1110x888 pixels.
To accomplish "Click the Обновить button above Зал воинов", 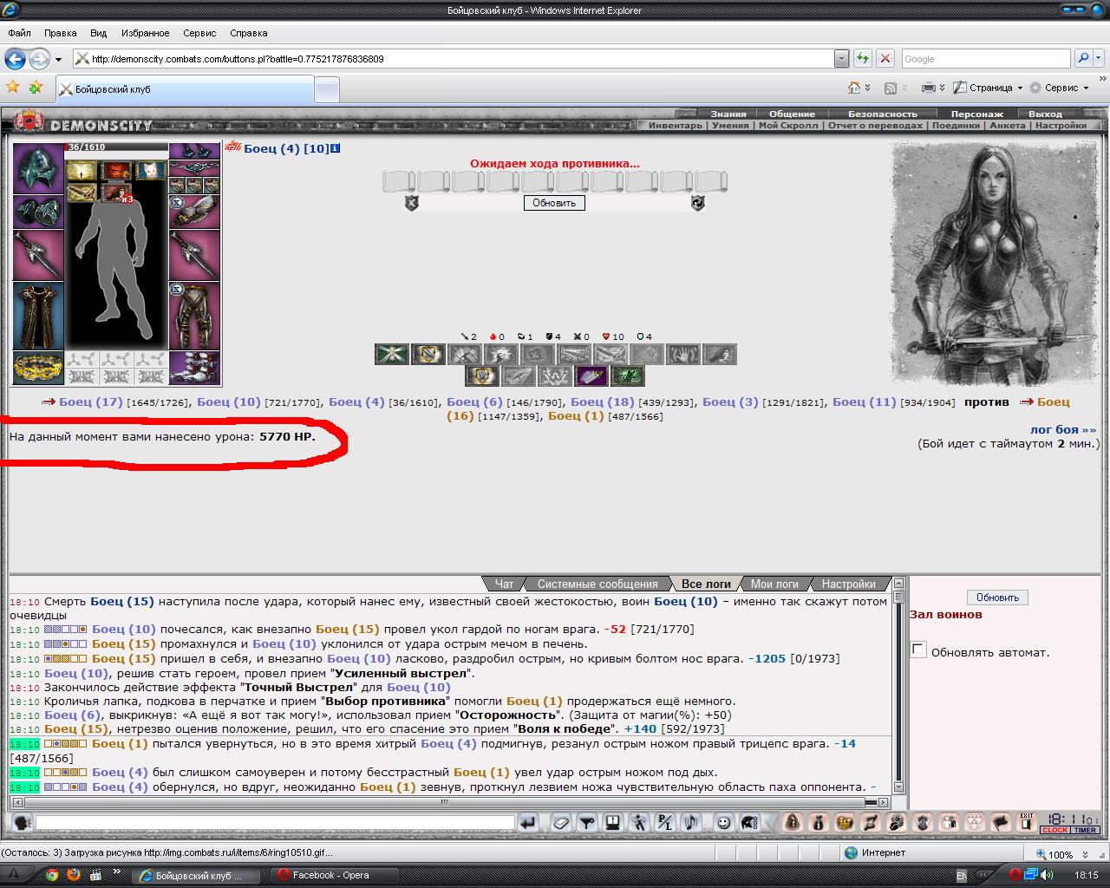I will click(997, 597).
